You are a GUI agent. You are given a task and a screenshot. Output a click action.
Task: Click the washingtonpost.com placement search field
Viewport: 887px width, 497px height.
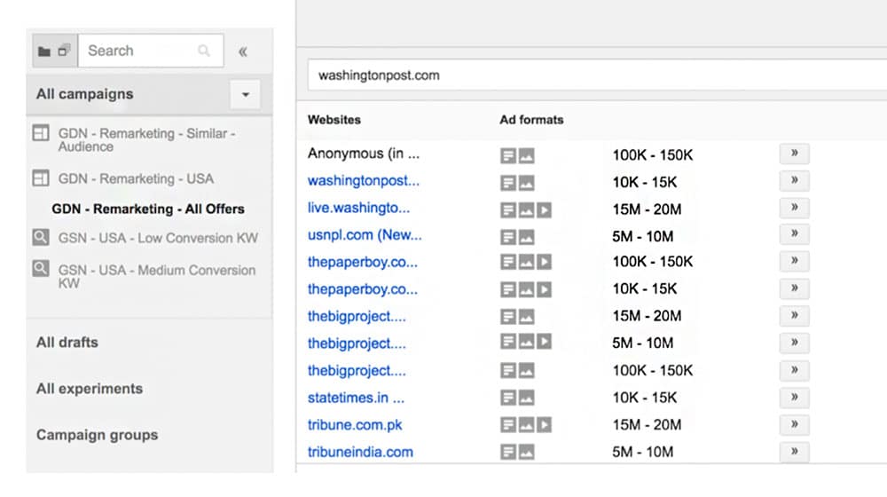pos(597,75)
